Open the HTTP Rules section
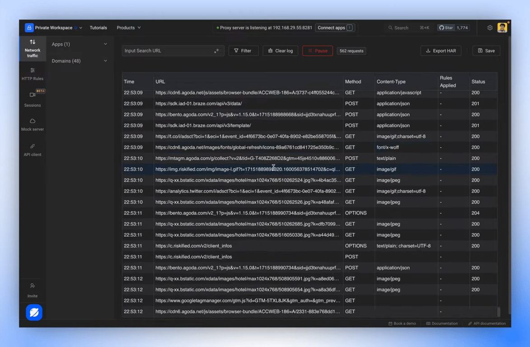Viewport: 530px width, 347px height. coord(33,74)
